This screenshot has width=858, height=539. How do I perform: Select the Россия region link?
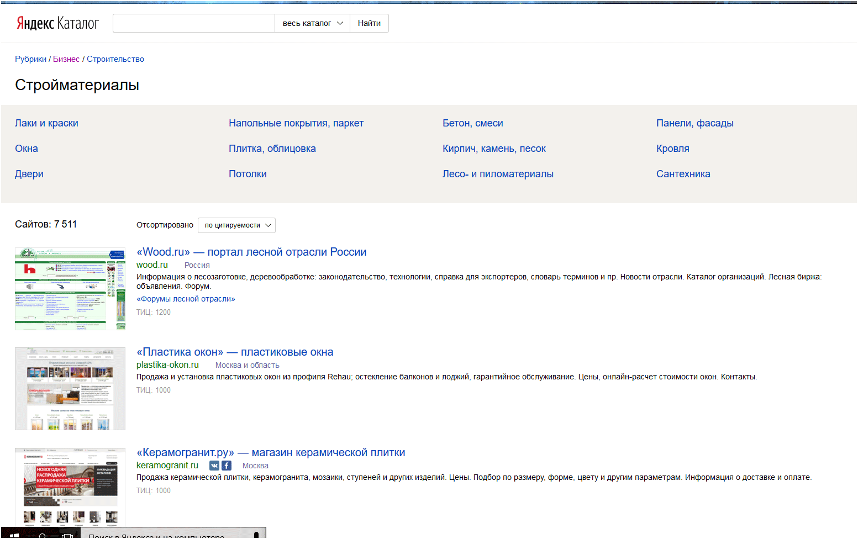click(197, 266)
